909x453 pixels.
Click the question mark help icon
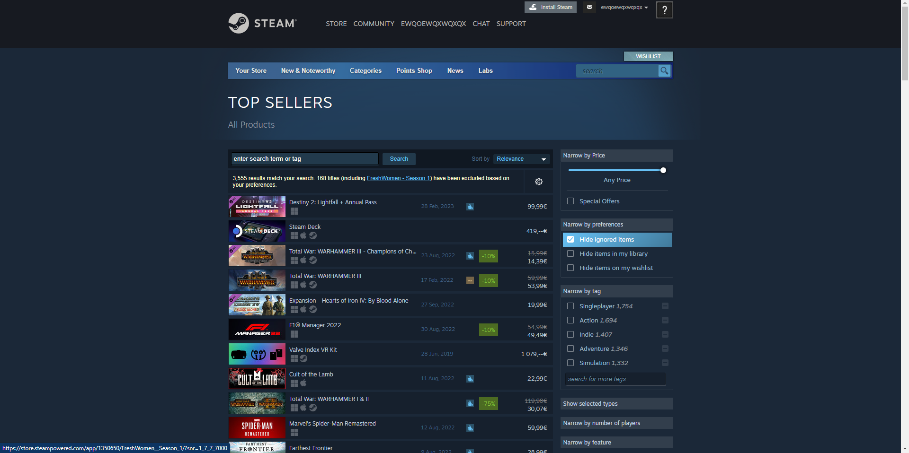pyautogui.click(x=664, y=10)
